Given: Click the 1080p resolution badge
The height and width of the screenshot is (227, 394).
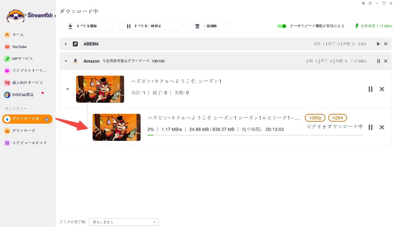Looking at the screenshot, I should click(315, 118).
